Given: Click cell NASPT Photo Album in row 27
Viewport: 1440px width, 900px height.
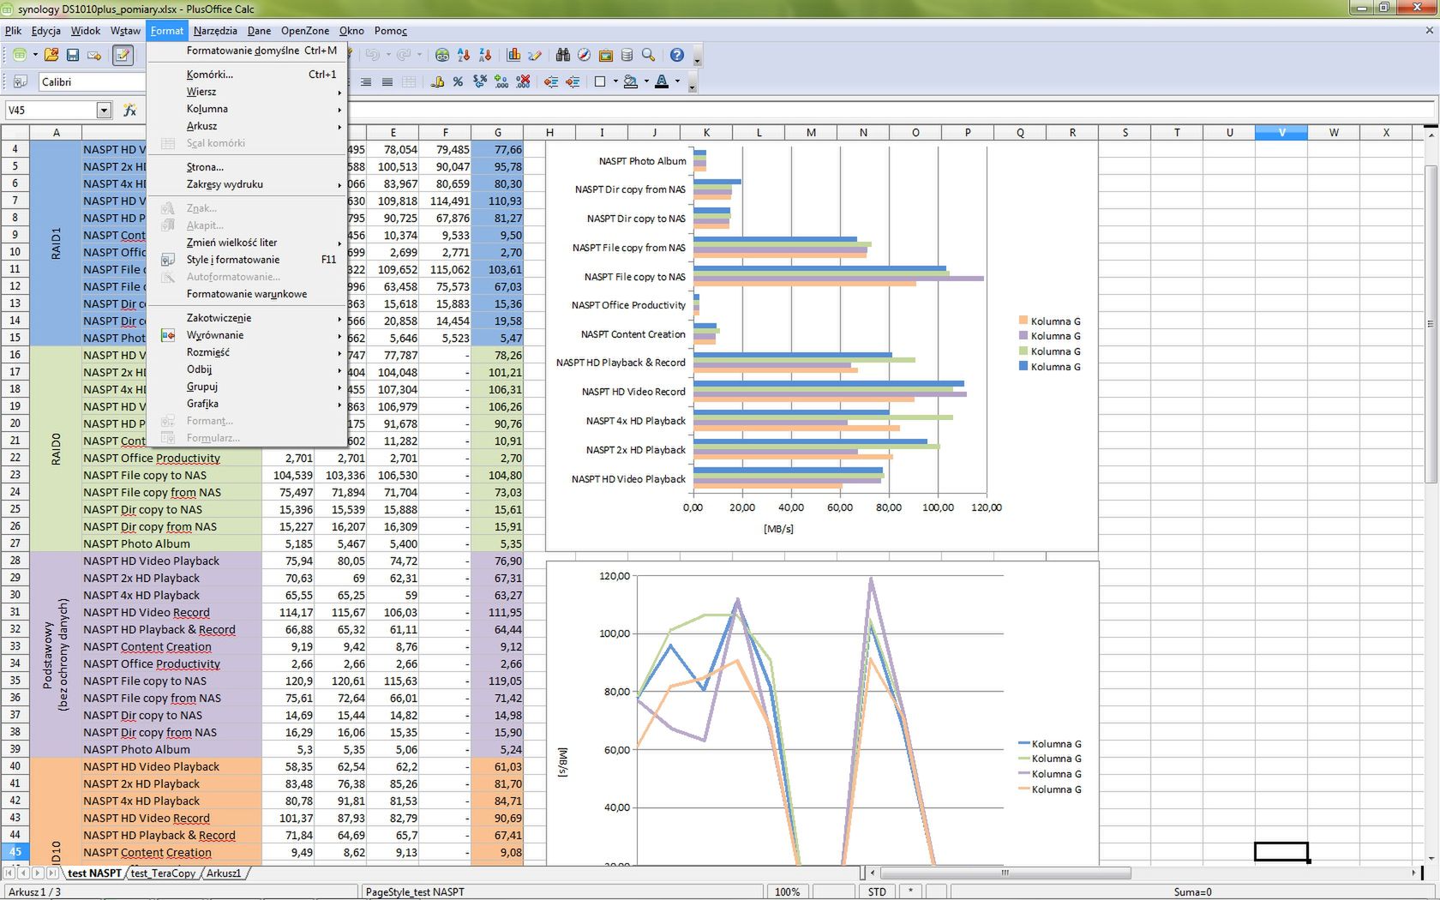Looking at the screenshot, I should point(171,543).
